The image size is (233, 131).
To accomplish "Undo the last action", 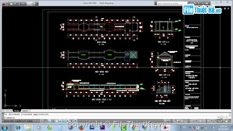I will pos(23,4).
